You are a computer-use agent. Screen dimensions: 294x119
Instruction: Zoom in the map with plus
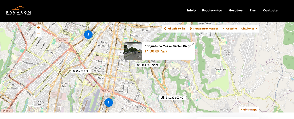pyautogui.click(x=39, y=27)
